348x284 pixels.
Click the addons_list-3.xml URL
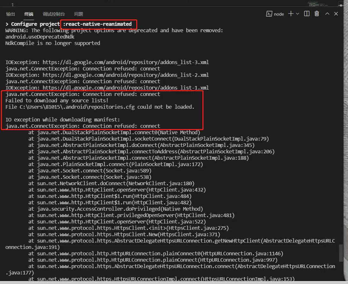tap(126, 62)
